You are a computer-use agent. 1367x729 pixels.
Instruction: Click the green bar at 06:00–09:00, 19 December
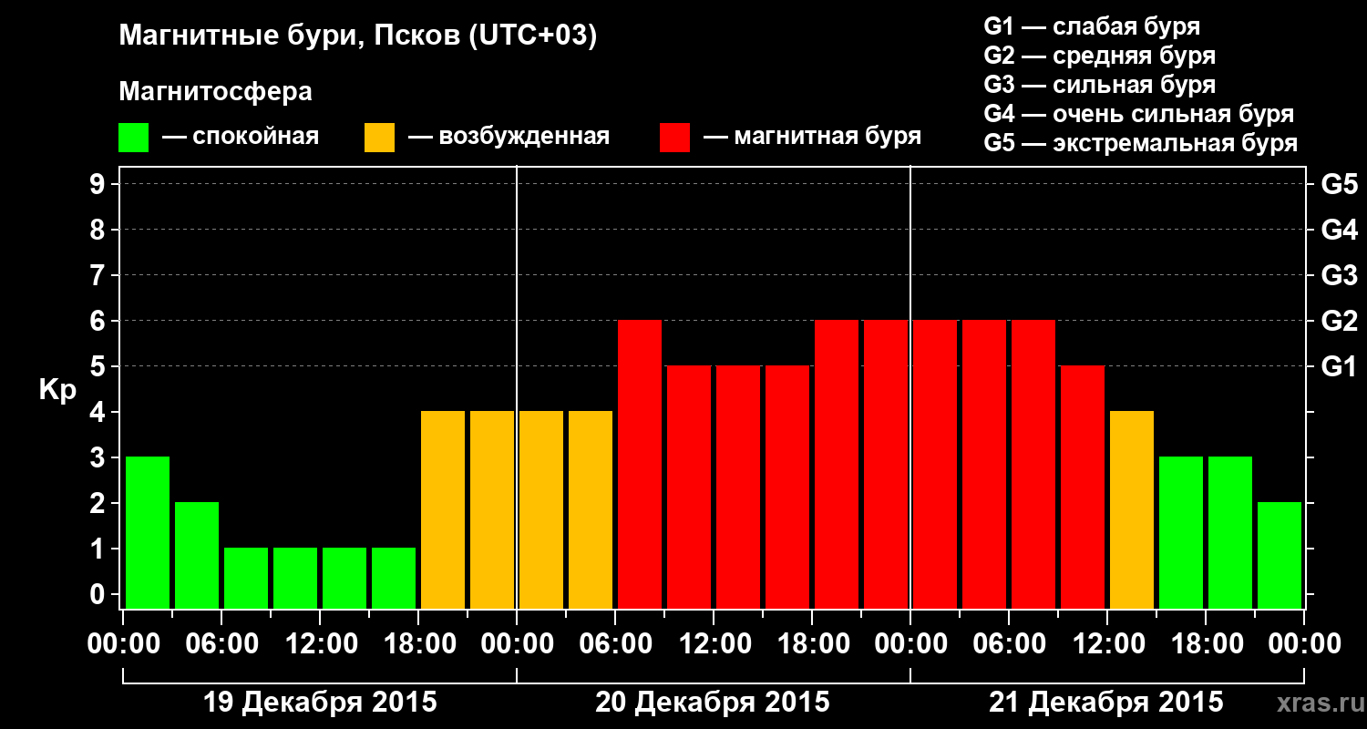246,578
